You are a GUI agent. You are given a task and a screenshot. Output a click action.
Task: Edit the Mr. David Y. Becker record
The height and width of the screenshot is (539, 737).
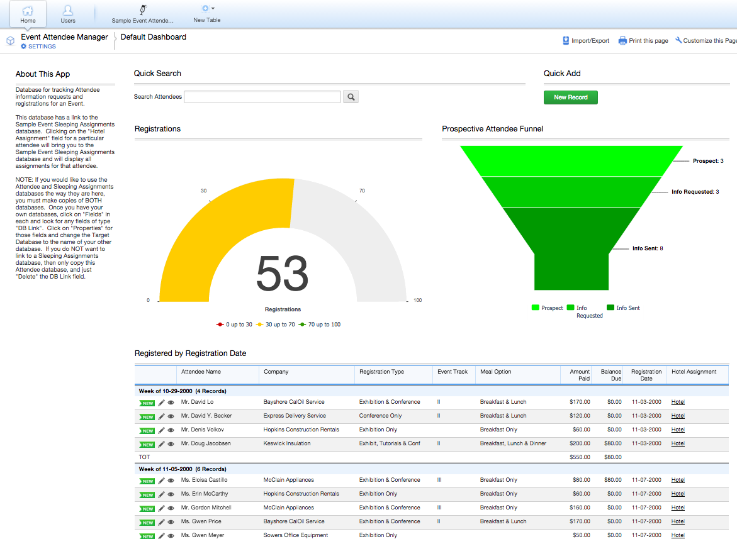point(161,416)
